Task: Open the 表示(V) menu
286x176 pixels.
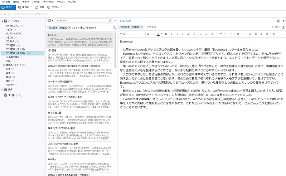Action: (26, 2)
